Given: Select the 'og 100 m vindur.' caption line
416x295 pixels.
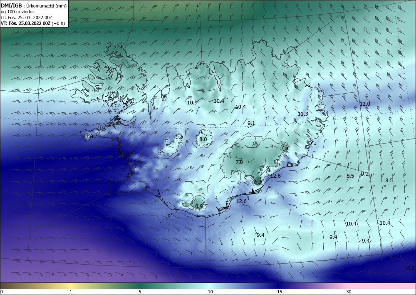Looking at the screenshot, I should pos(18,12).
